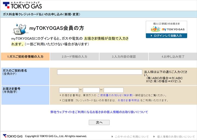Click the お客さま番号 label
Image resolution: width=197 pixels, height=140 pixels.
11,89
